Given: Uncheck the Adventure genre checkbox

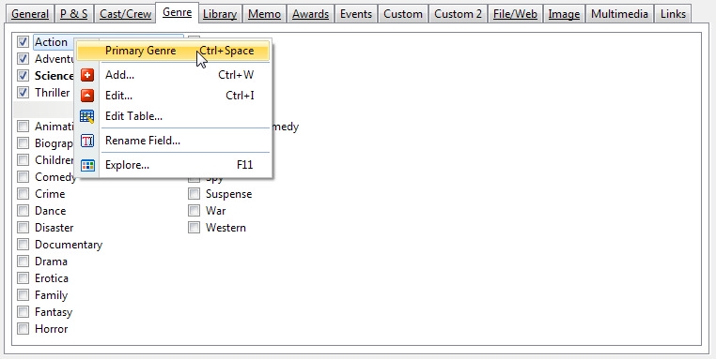Looking at the screenshot, I should pyautogui.click(x=23, y=59).
